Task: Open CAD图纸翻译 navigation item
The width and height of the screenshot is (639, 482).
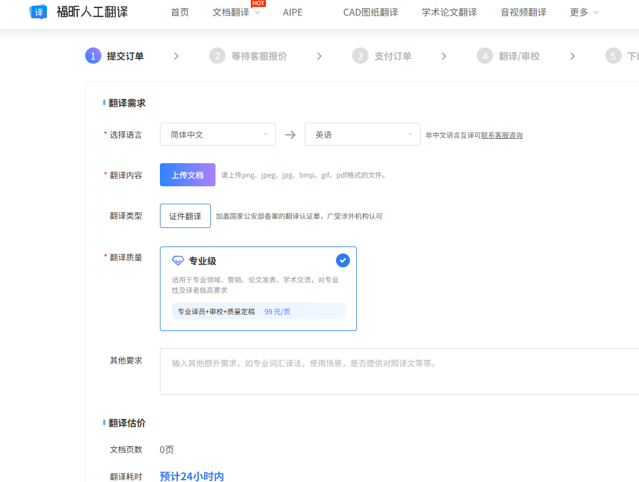Action: pos(370,12)
